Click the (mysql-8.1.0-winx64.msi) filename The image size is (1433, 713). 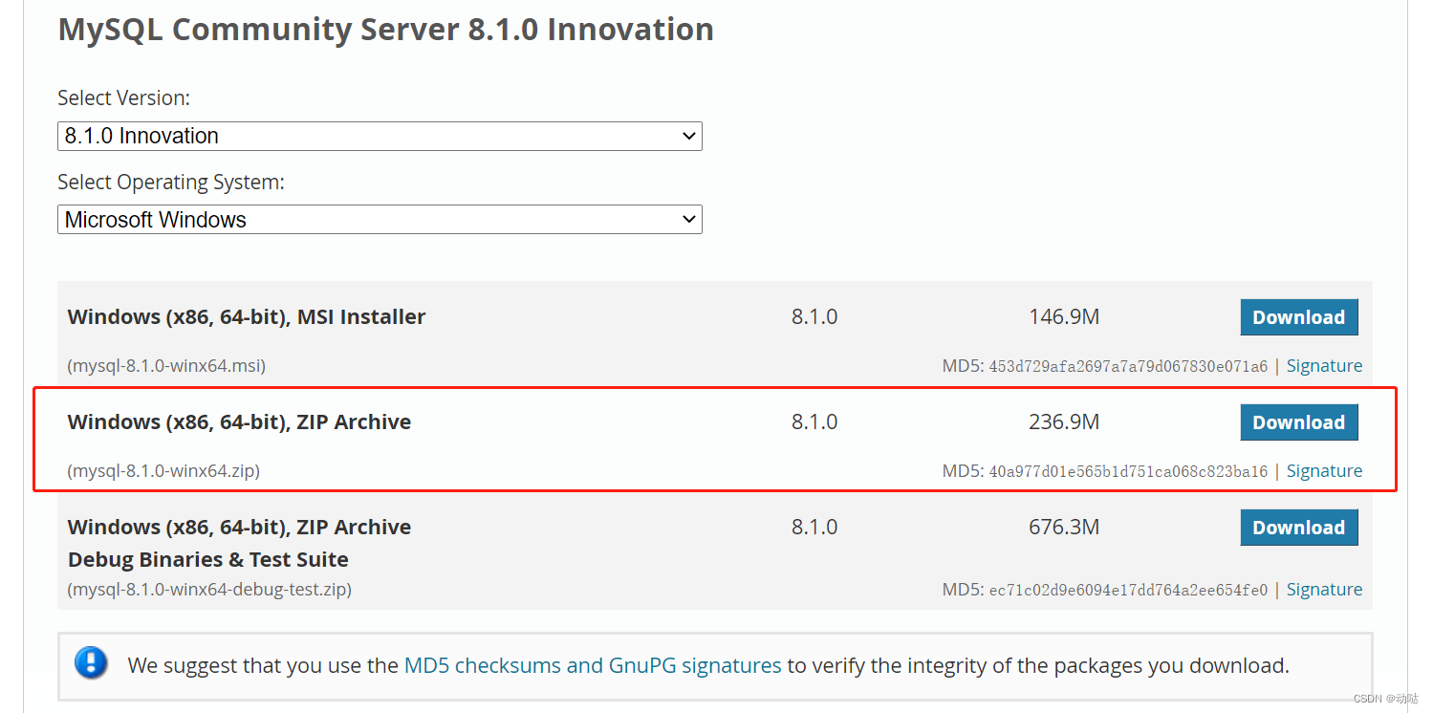click(x=166, y=366)
